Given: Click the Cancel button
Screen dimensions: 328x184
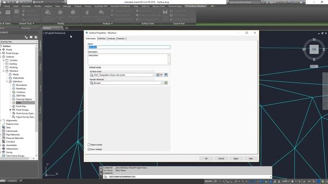Looking at the screenshot, I should [x=221, y=158].
